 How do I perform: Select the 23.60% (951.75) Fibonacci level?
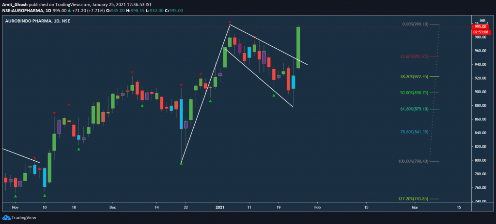click(413, 56)
